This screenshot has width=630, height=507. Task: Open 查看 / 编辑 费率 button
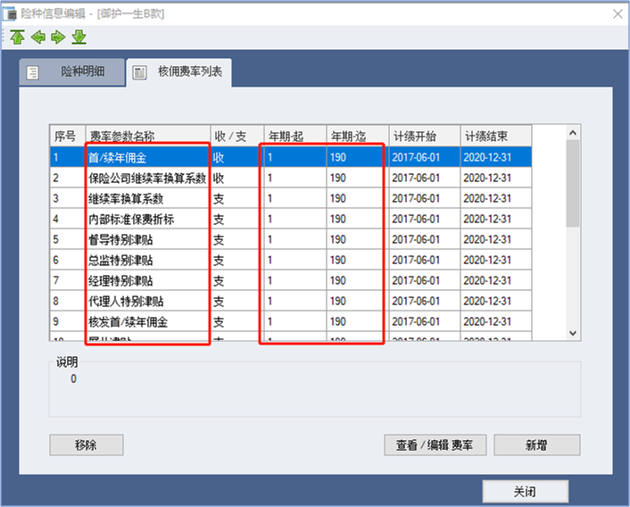[x=435, y=445]
